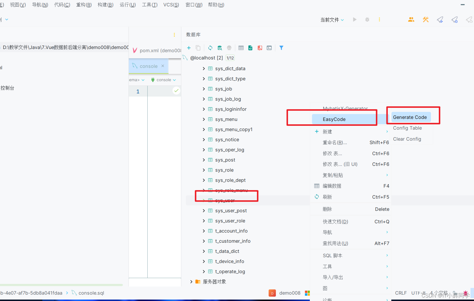Select Config Table from submenu

[x=407, y=128]
